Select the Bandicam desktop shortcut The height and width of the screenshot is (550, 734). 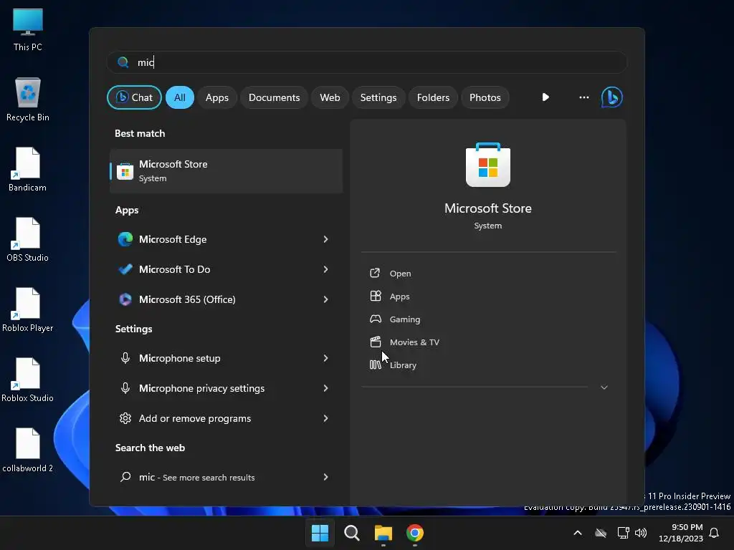coord(28,169)
